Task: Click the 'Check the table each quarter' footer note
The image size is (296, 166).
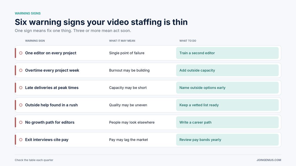Action: pos(34,160)
